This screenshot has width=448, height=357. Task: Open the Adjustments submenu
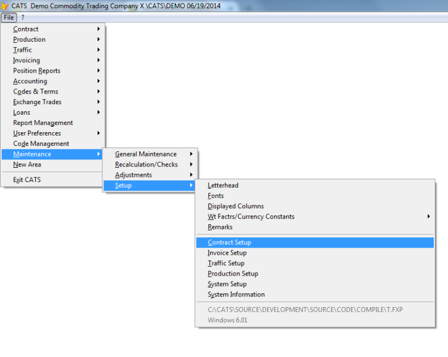pyautogui.click(x=150, y=175)
